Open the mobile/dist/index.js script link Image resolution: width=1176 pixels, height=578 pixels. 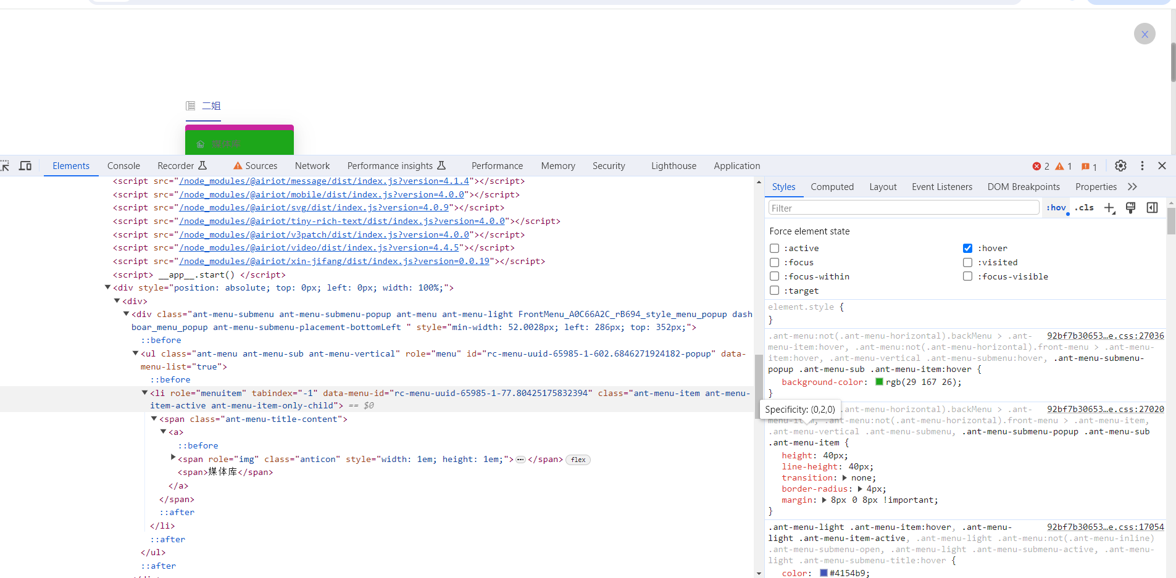pyautogui.click(x=322, y=195)
